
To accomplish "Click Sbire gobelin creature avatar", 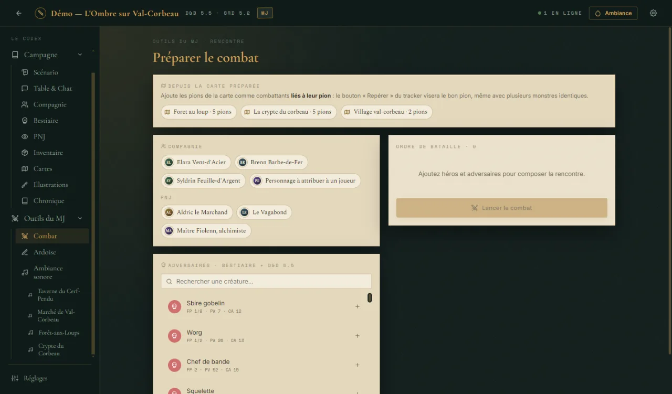I will click(x=175, y=306).
